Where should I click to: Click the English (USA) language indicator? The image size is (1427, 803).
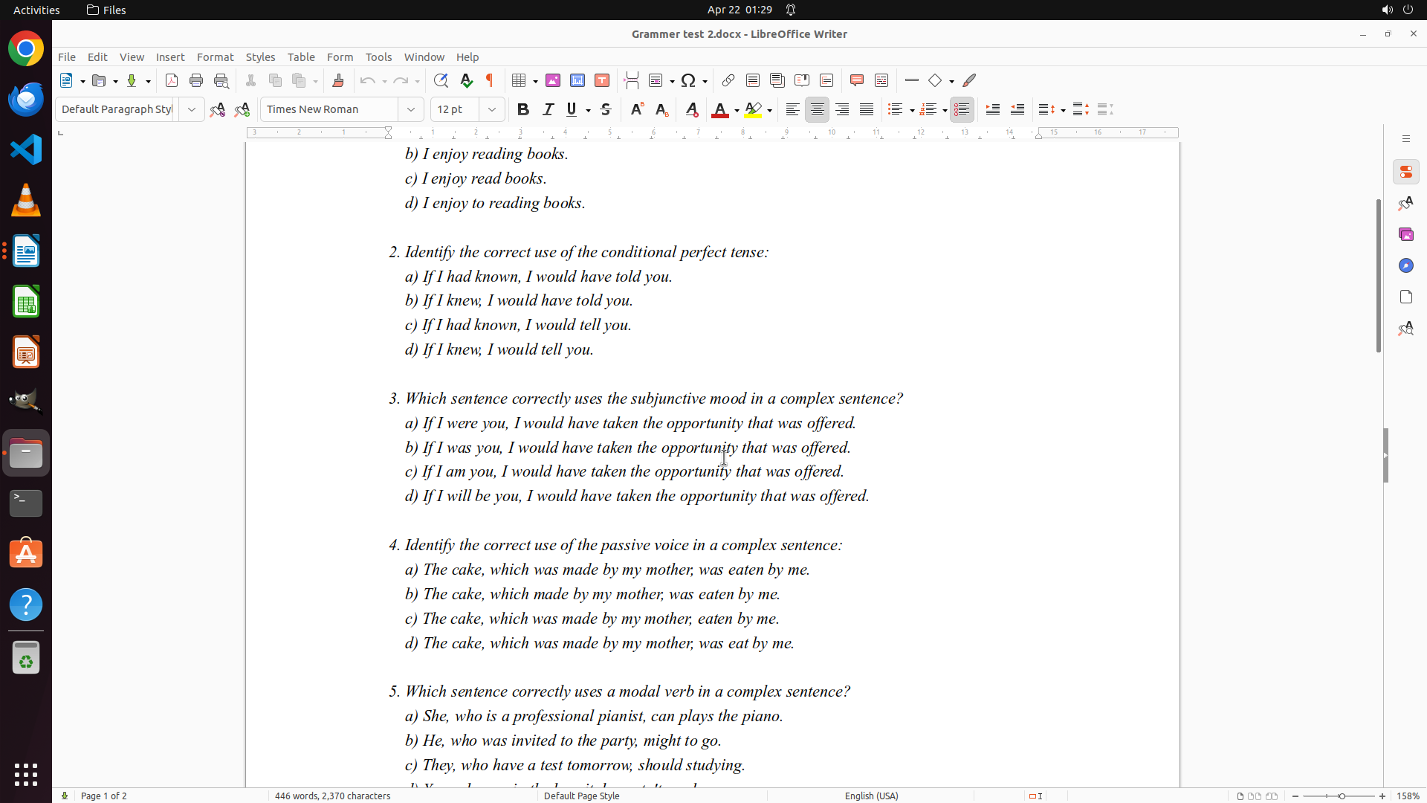tap(871, 796)
